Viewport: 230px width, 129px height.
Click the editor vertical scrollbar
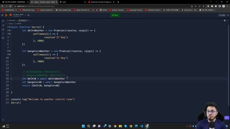click(229, 65)
